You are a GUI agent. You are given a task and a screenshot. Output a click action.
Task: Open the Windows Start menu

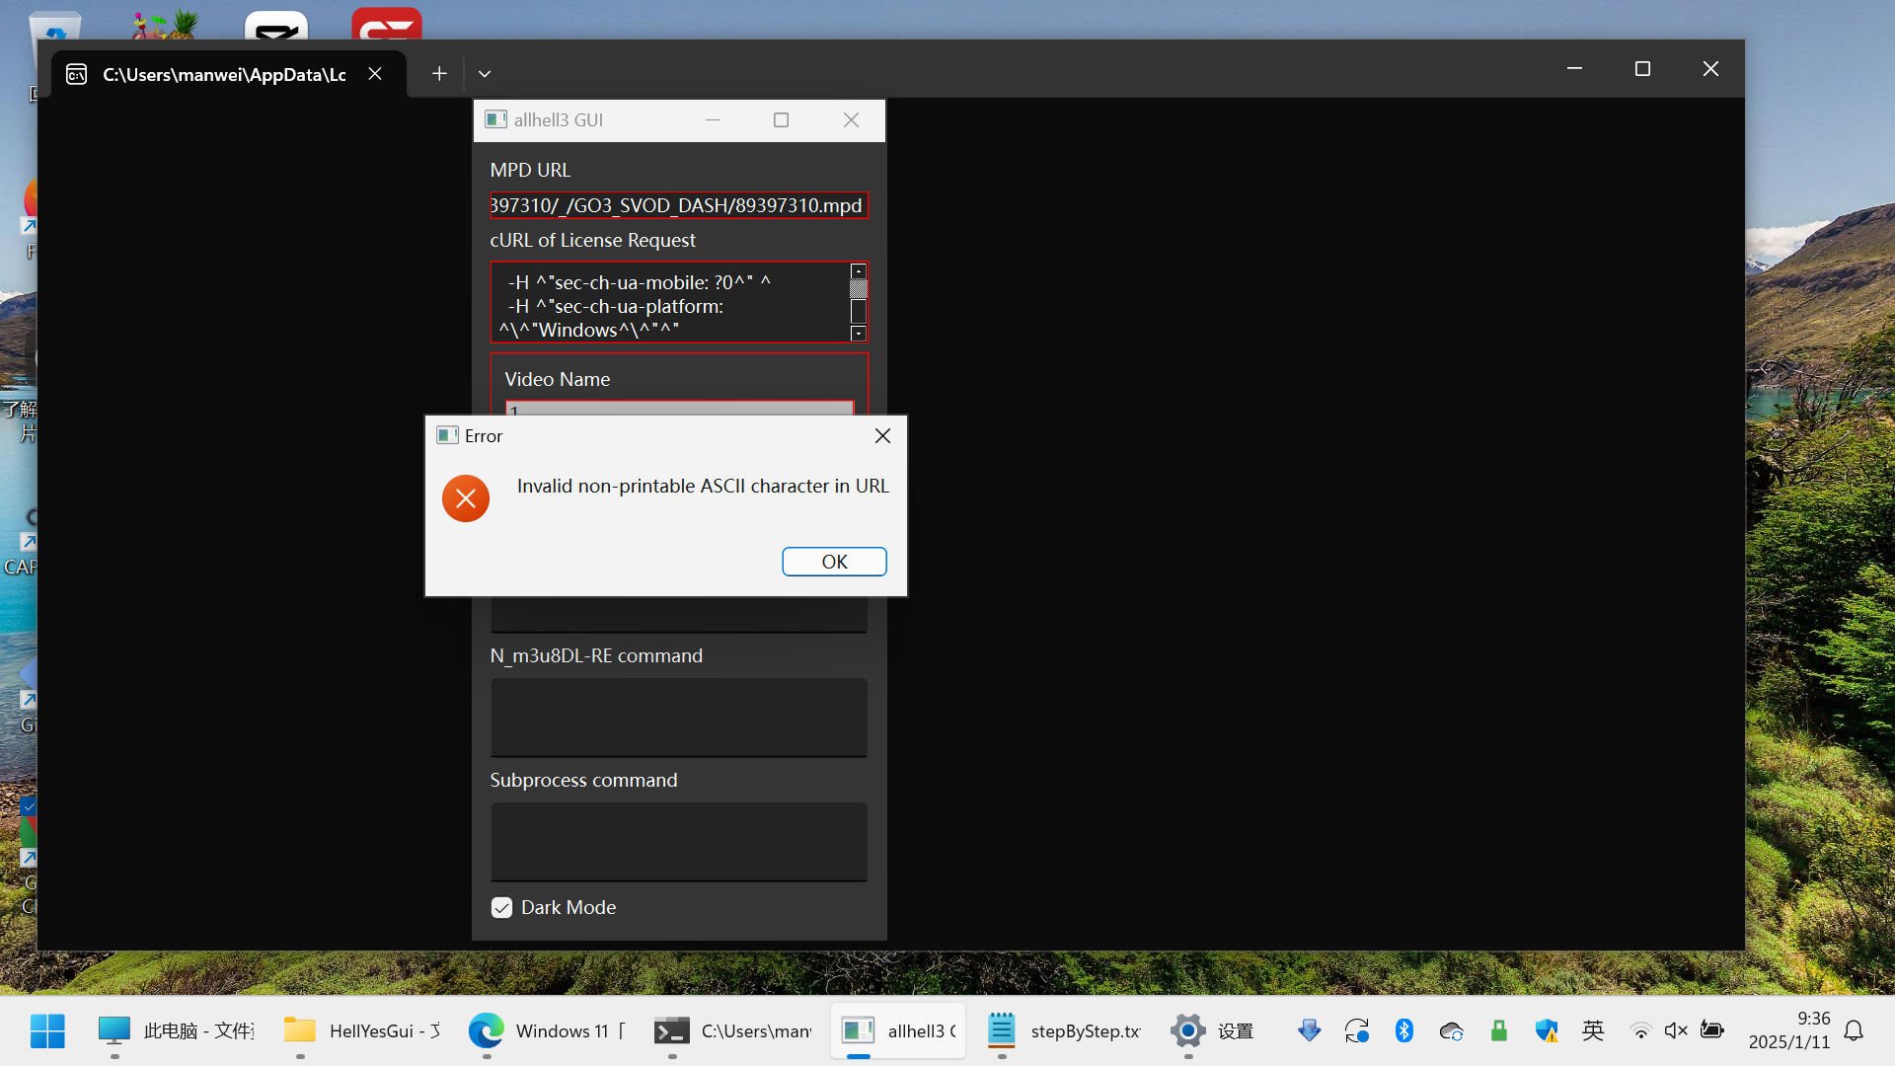tap(47, 1031)
